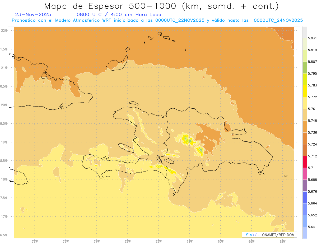Click the '22N' latitude label

coord(4,31)
